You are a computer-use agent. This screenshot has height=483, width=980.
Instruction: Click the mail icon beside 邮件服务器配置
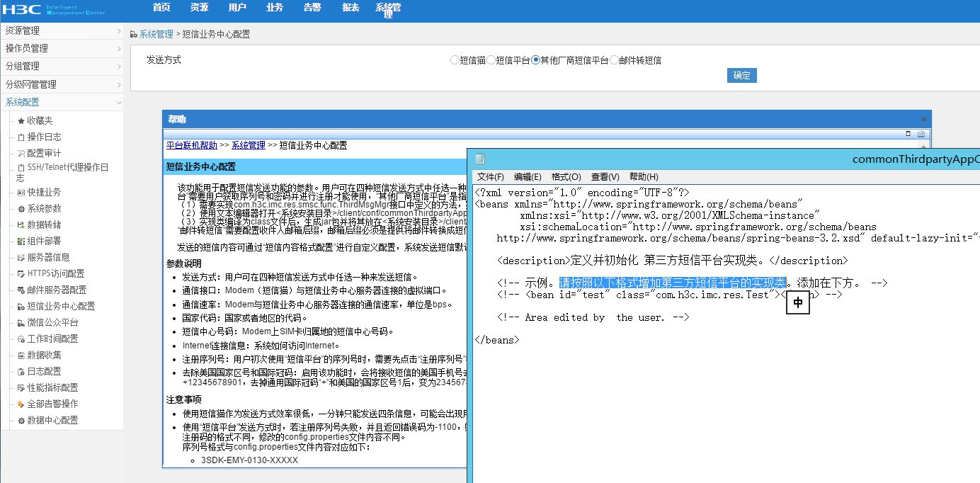pos(21,290)
